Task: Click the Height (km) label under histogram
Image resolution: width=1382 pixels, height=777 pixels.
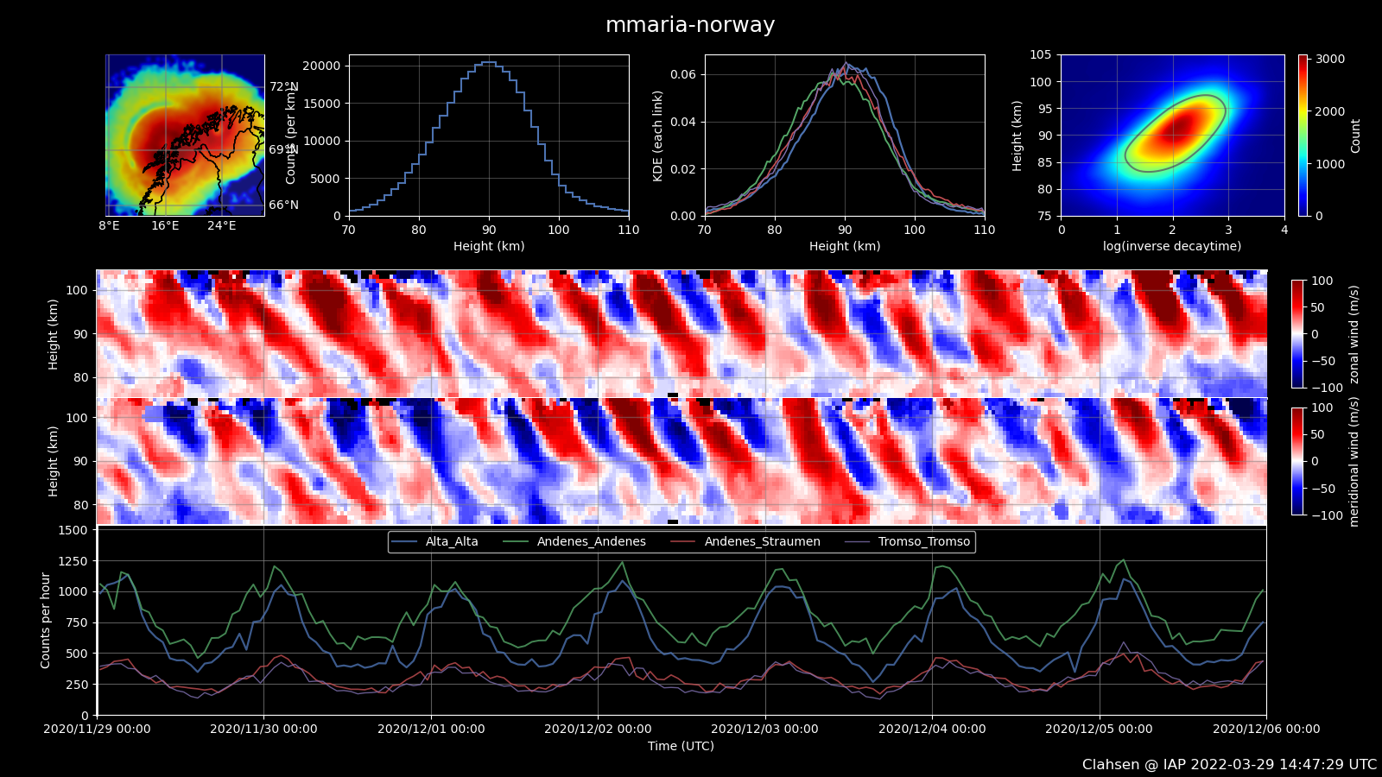Action: coord(489,246)
